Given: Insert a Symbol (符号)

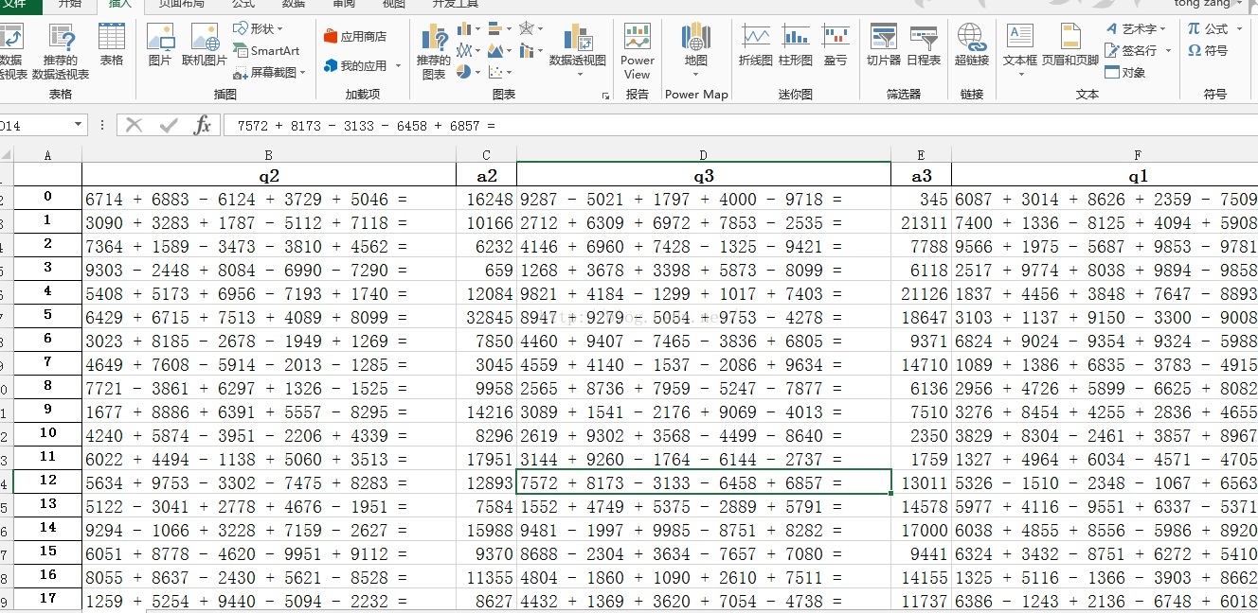Looking at the screenshot, I should click(x=1208, y=50).
